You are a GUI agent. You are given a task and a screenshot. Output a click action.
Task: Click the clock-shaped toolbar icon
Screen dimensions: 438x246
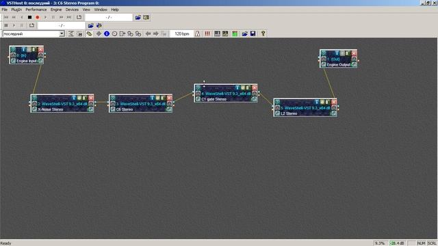[x=114, y=33]
